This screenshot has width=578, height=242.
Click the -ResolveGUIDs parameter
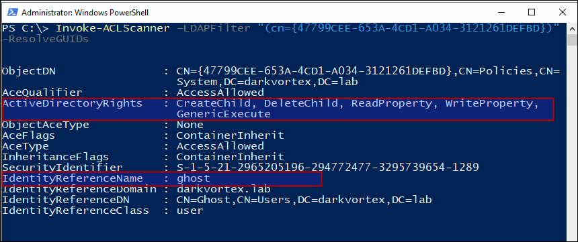point(45,39)
